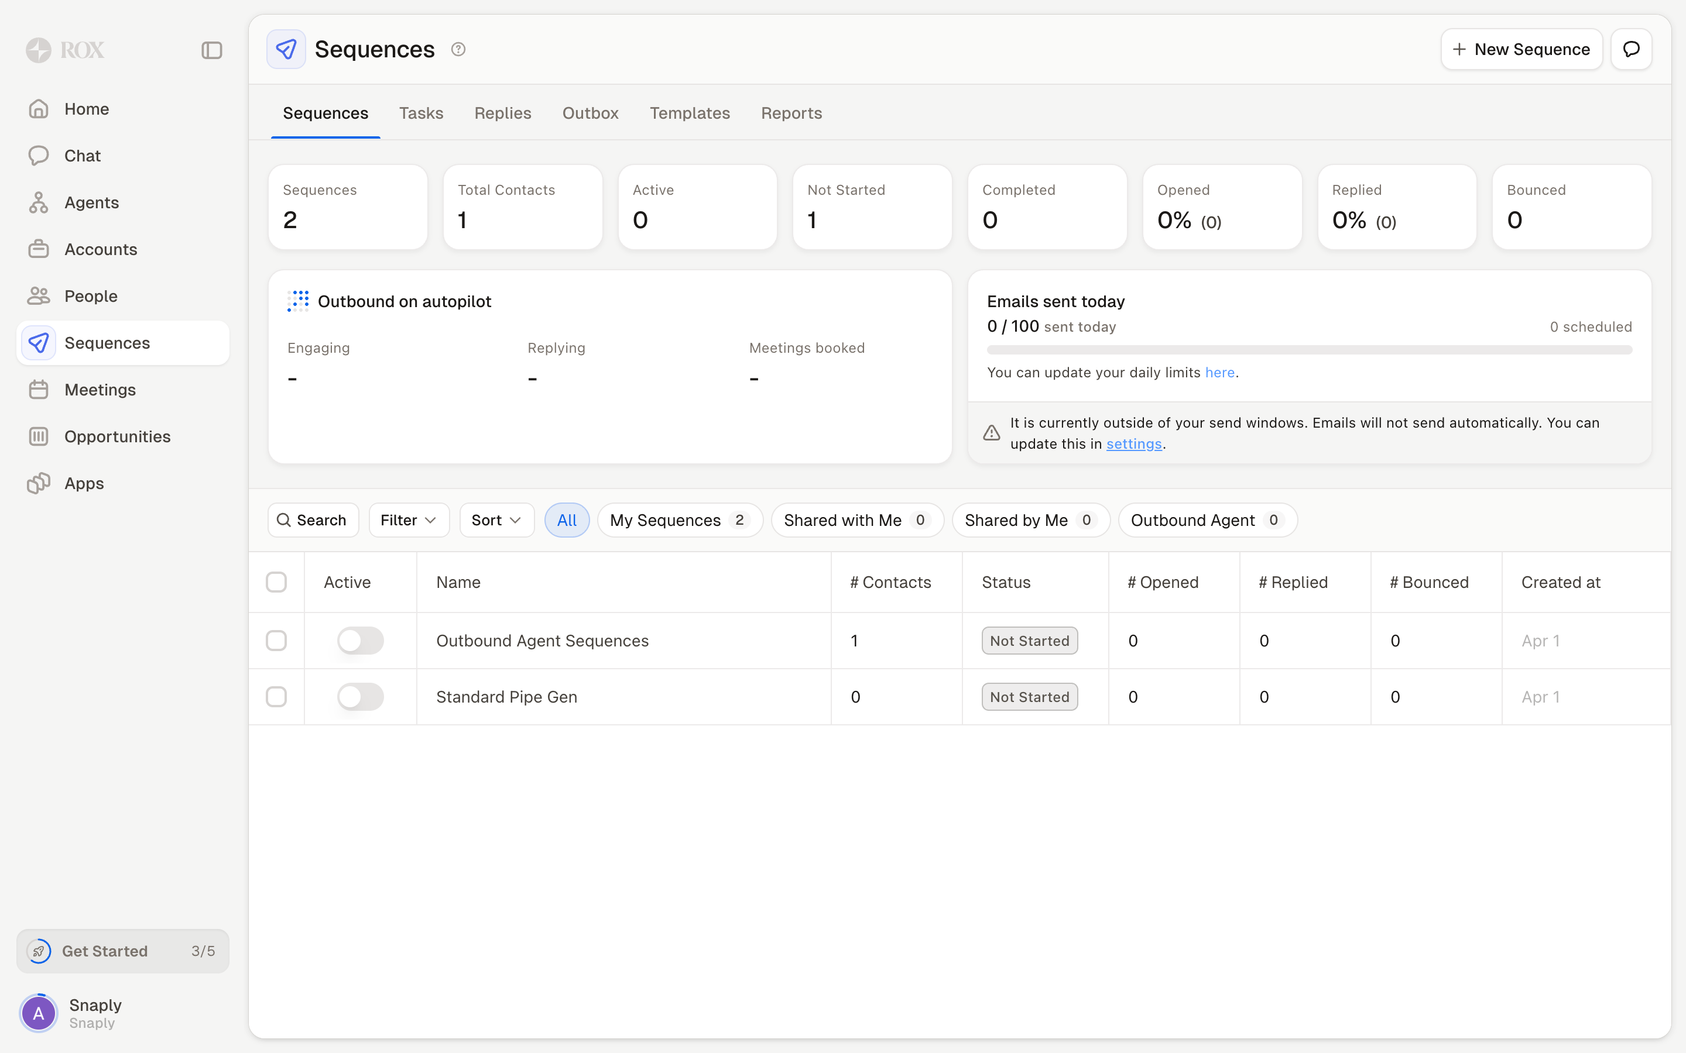This screenshot has width=1686, height=1053.
Task: Switch to the Replies tab
Action: tap(502, 113)
